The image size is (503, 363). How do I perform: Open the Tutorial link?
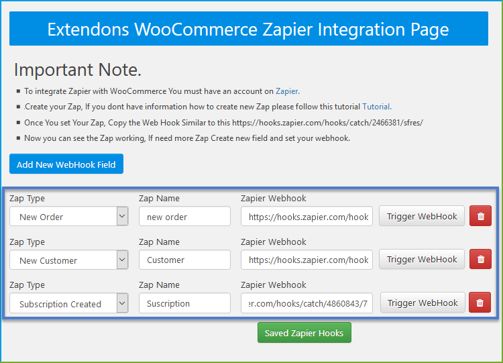(377, 107)
